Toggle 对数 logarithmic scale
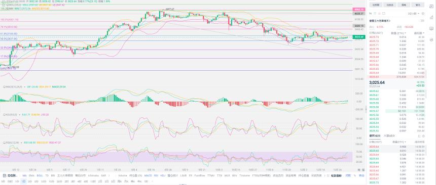Viewport: 436px width, 185px height. tap(348, 175)
